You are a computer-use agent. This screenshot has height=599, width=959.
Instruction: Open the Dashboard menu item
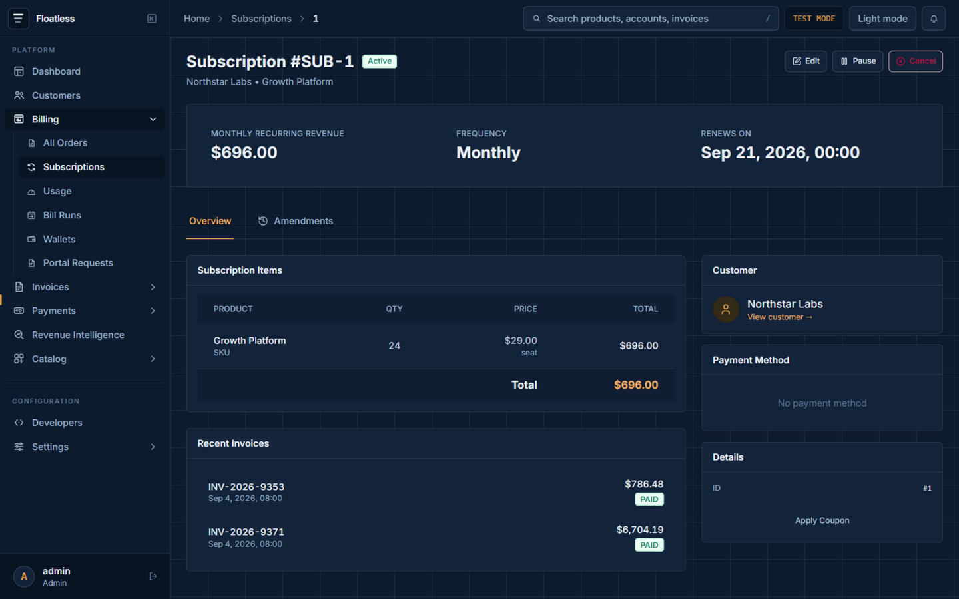pyautogui.click(x=85, y=71)
